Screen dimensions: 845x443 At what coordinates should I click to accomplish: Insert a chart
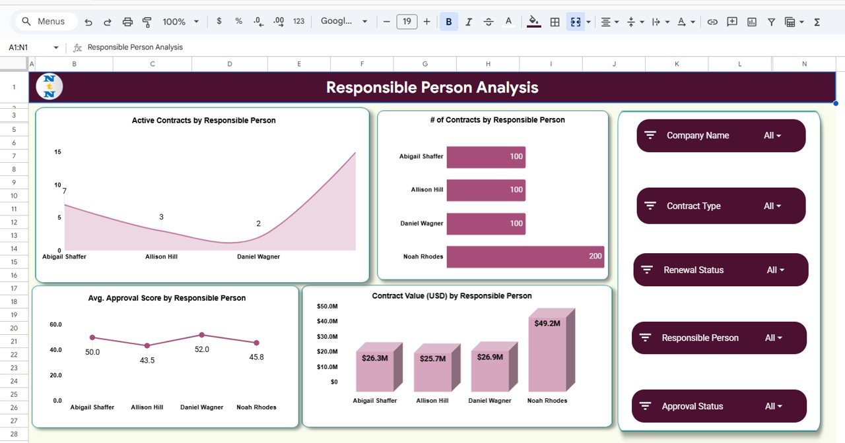point(751,21)
